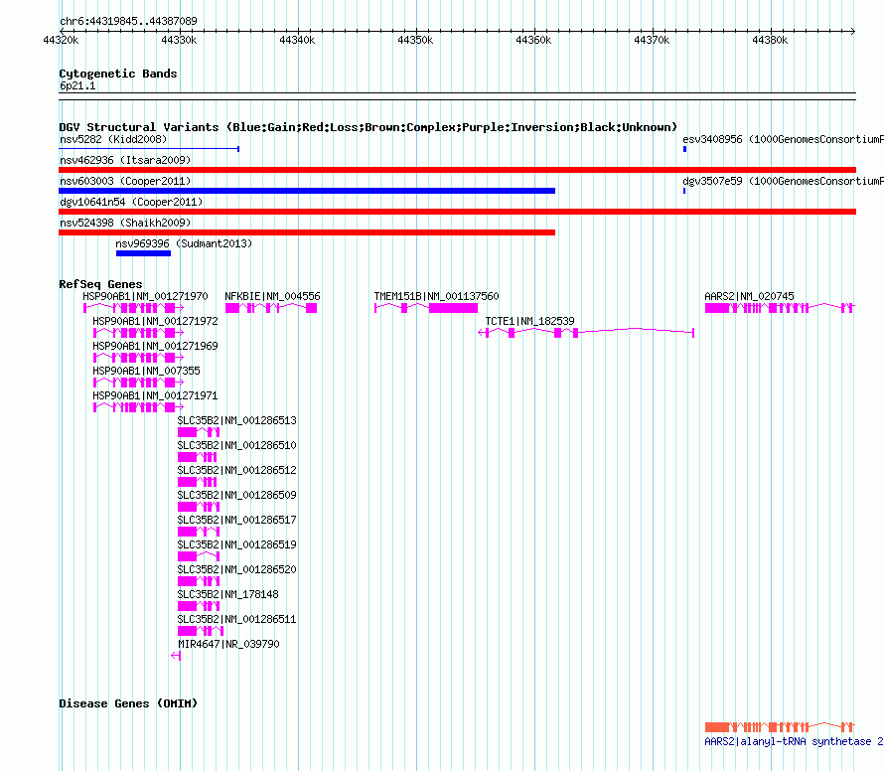Select the red dgv10641n54 loss bar

coord(457,212)
